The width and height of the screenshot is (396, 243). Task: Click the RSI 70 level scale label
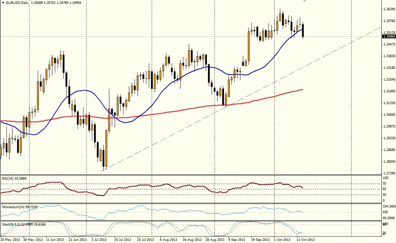tap(385, 184)
